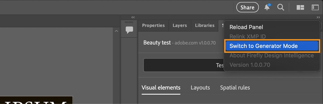Toggle the panel view icon
This screenshot has height=104, width=323.
click(315, 8)
